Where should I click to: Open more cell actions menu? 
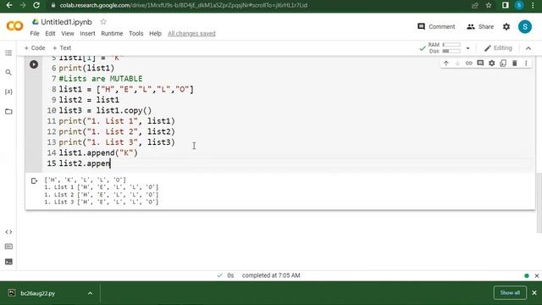(x=526, y=64)
